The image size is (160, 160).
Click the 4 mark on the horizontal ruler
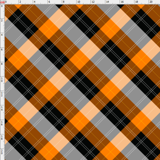(35, 2)
